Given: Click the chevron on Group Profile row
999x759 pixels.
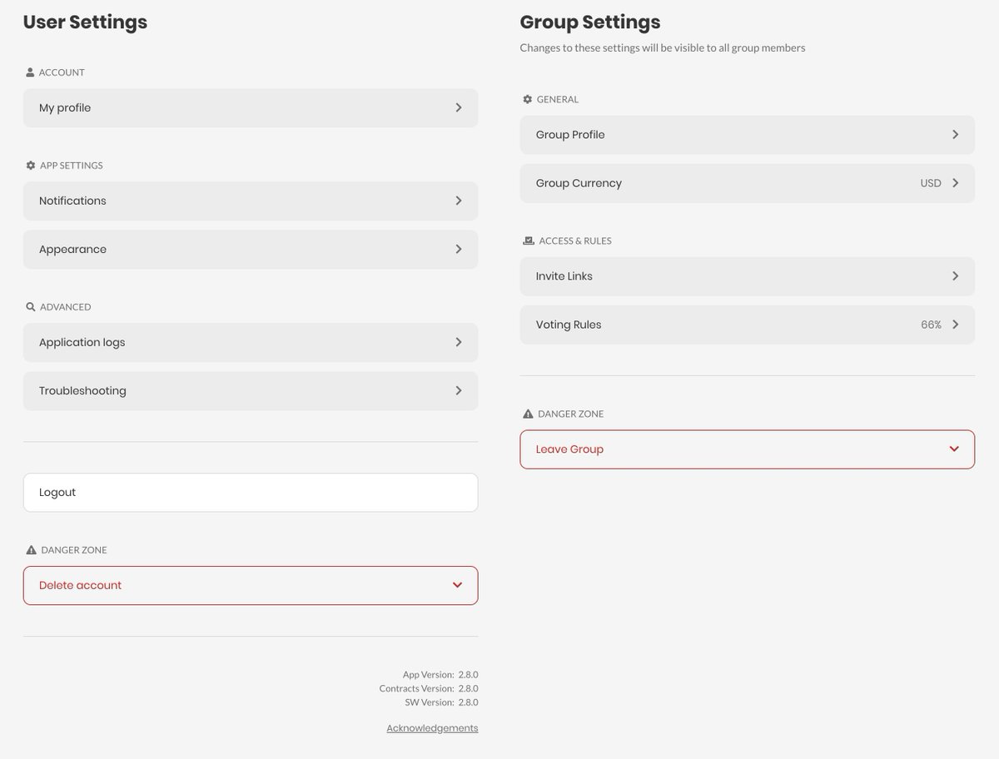Looking at the screenshot, I should [x=956, y=135].
